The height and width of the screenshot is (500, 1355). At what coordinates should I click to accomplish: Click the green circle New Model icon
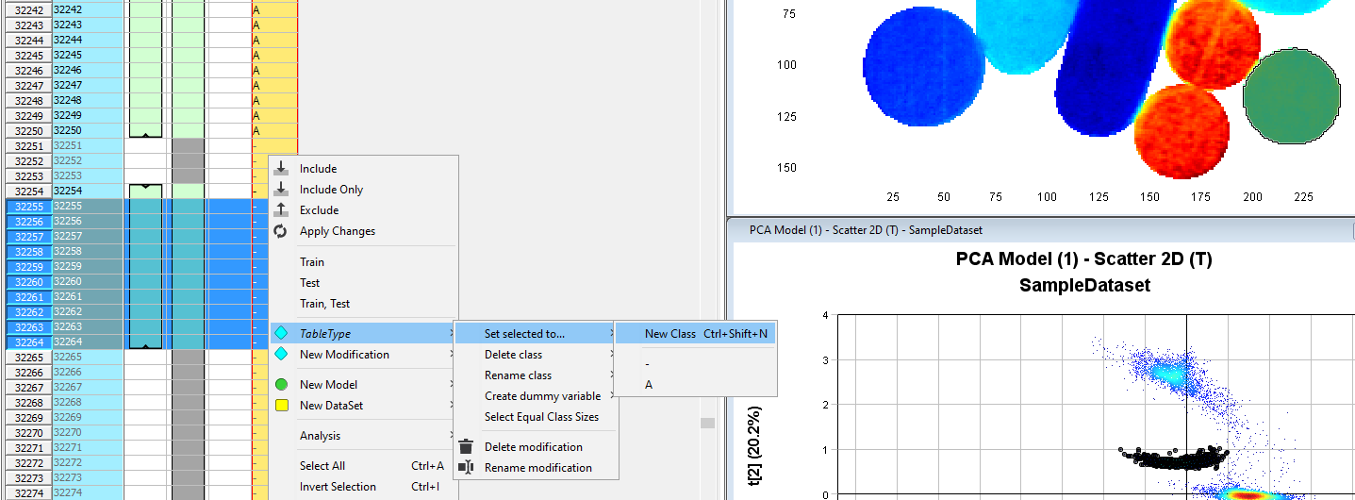click(281, 385)
